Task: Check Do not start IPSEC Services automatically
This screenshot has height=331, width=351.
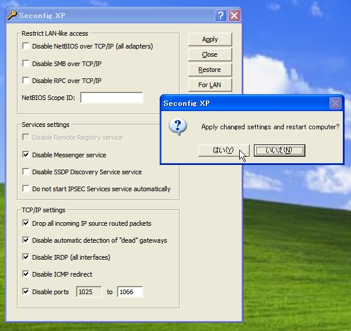Action: [x=26, y=189]
